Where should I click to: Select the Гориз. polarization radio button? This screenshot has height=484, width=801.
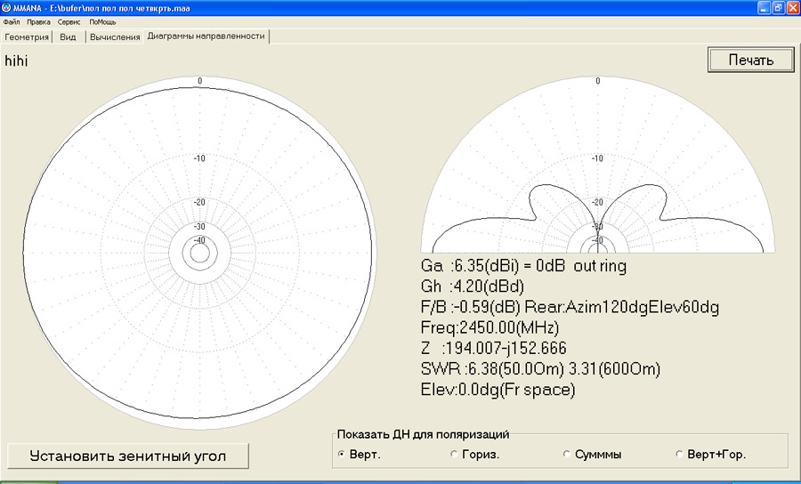(x=454, y=454)
